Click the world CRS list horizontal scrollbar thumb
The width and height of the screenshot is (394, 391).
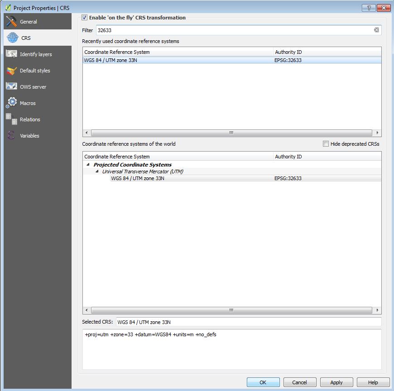[231, 310]
